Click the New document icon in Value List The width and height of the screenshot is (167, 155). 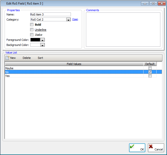click(7, 58)
